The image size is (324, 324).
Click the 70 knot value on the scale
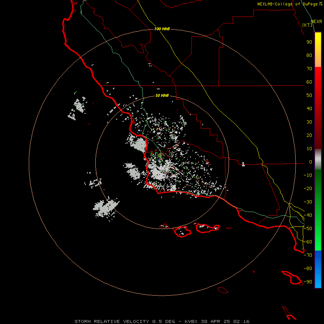coord(309,69)
